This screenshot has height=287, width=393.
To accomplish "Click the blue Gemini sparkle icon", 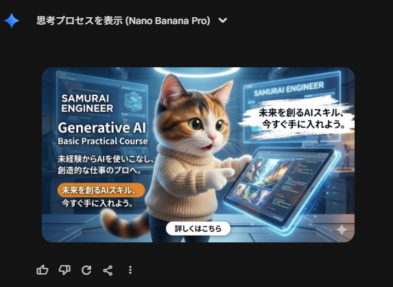I will (x=12, y=21).
